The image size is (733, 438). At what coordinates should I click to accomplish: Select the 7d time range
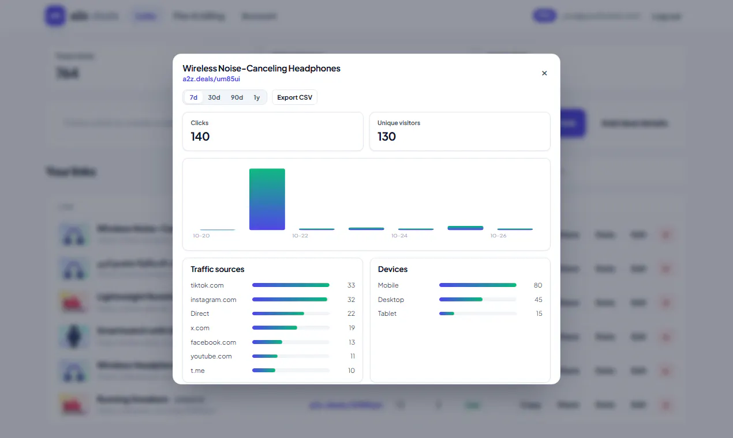(x=194, y=97)
